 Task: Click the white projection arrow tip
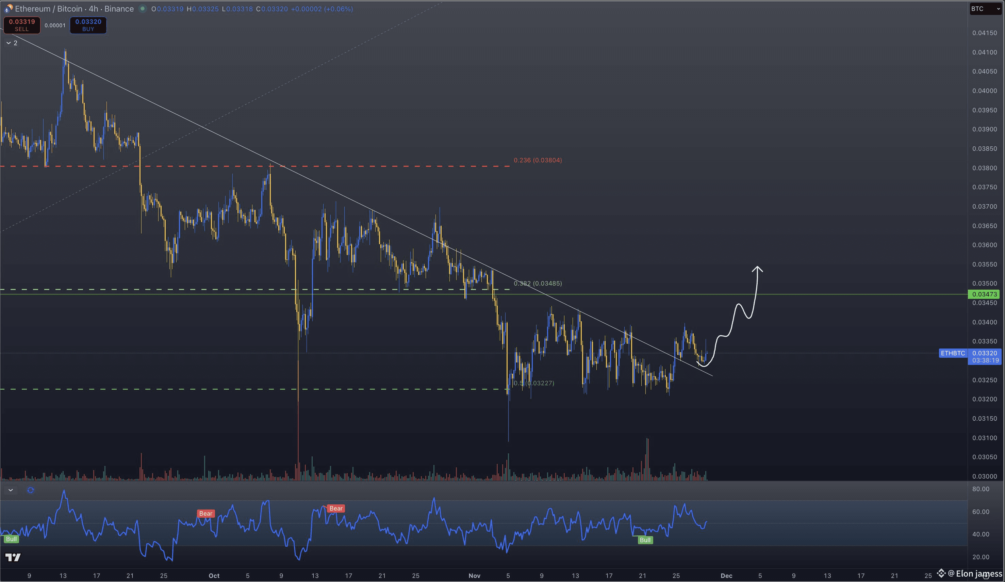pos(757,267)
